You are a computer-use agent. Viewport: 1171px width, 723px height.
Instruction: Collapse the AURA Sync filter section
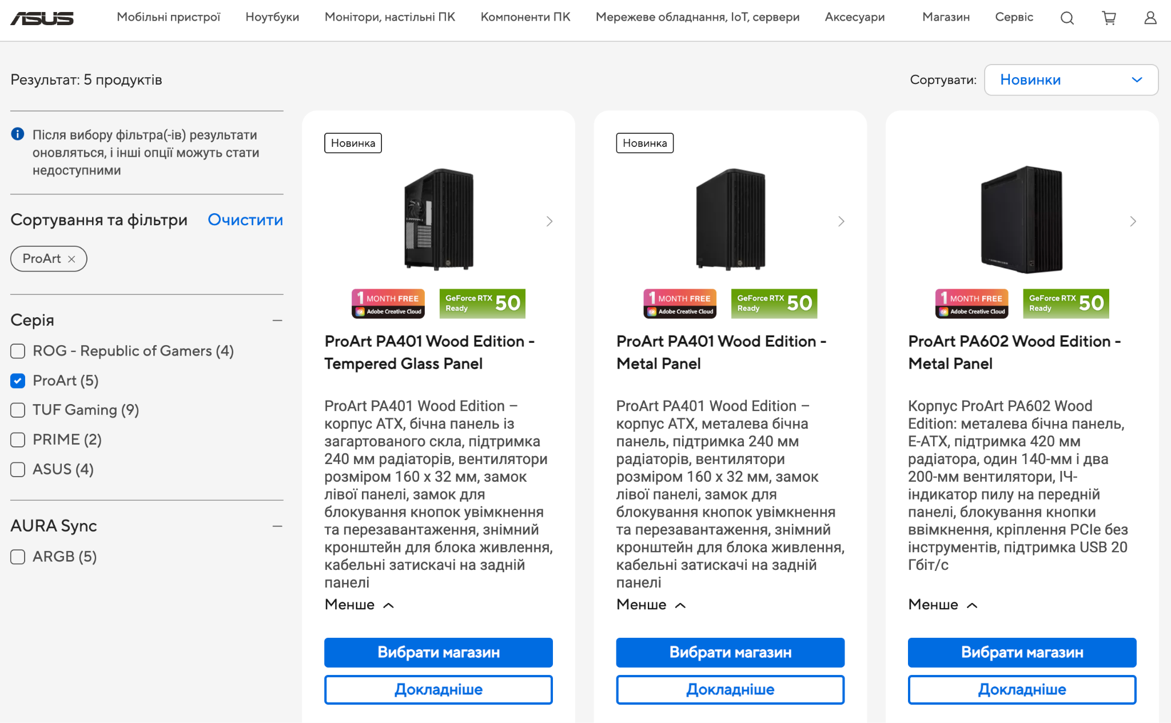tap(277, 526)
